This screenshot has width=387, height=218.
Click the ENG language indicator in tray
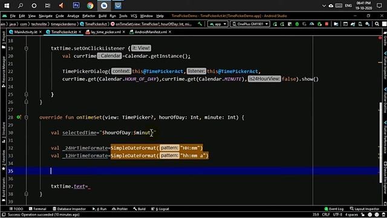[x=348, y=5]
